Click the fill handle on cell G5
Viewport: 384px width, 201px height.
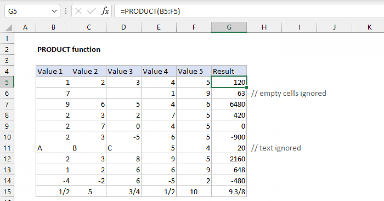coord(246,87)
